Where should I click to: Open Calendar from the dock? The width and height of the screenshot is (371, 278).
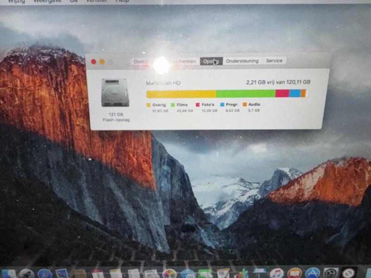(x=97, y=274)
